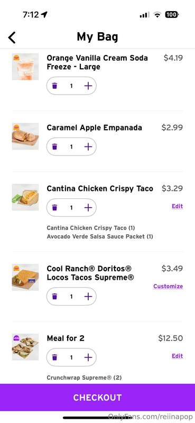Tap the purple CHECKOUT button
This screenshot has width=195, height=423.
pyautogui.click(x=97, y=398)
